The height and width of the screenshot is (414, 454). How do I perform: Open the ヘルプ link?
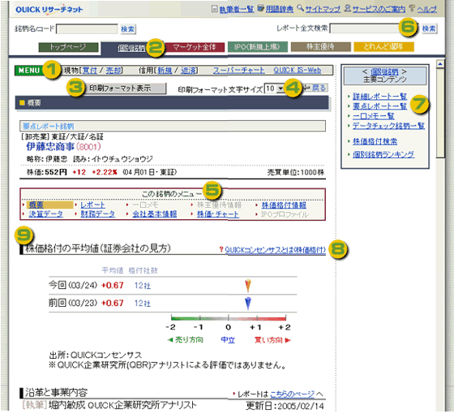(x=427, y=9)
